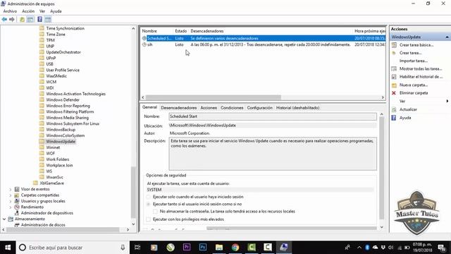Click 'Importar tarea...' in the actions pane
451x254 pixels.
pos(414,61)
